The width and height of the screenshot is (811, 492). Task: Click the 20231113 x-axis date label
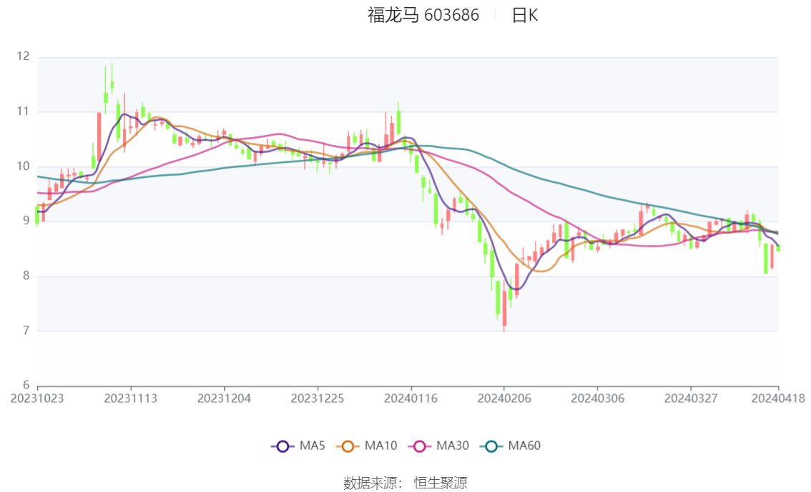[130, 398]
